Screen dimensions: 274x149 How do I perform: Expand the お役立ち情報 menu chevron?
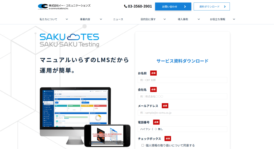coord(234,19)
